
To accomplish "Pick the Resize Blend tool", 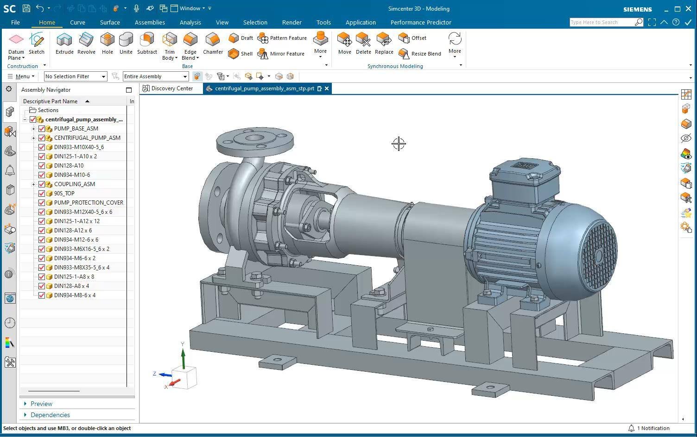I will point(420,54).
